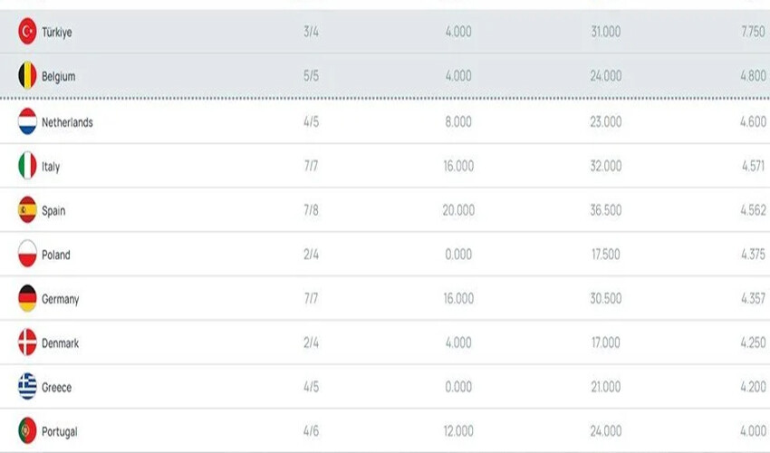The image size is (770, 453).
Task: Click Belgium's 5/5 clubs value
Action: 311,77
